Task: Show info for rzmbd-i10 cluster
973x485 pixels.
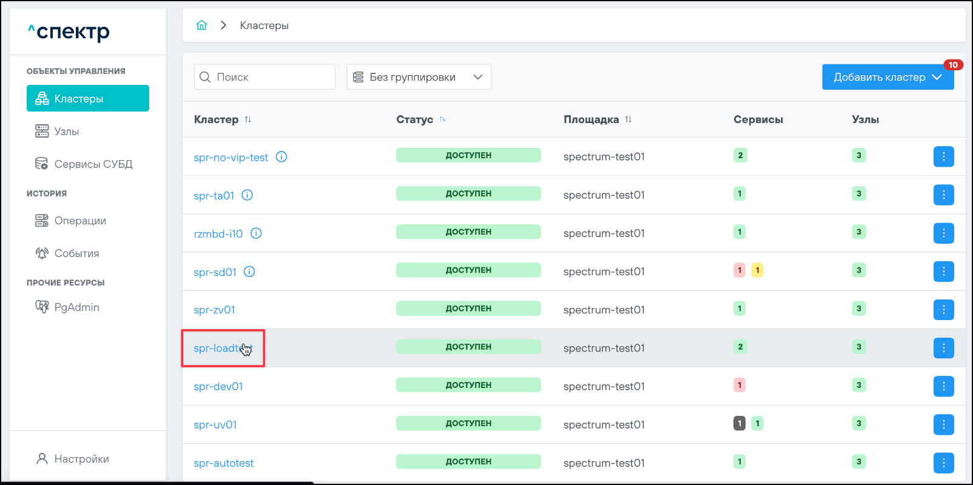Action: (256, 233)
